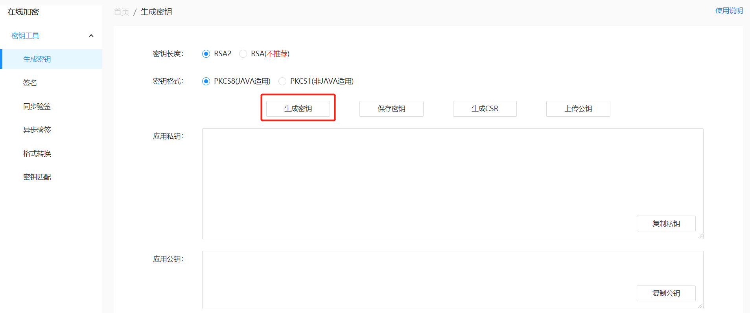Select PKCS1(非JAVA适用) key format
Screen dimensions: 750x313
click(282, 81)
